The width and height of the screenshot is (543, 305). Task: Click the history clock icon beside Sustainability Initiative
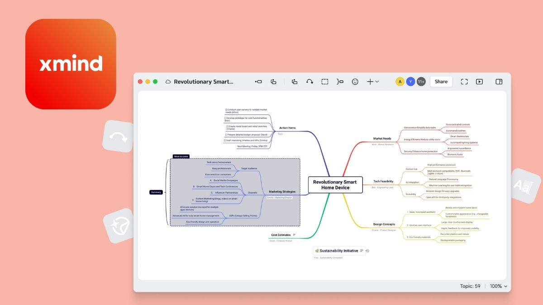click(x=367, y=251)
